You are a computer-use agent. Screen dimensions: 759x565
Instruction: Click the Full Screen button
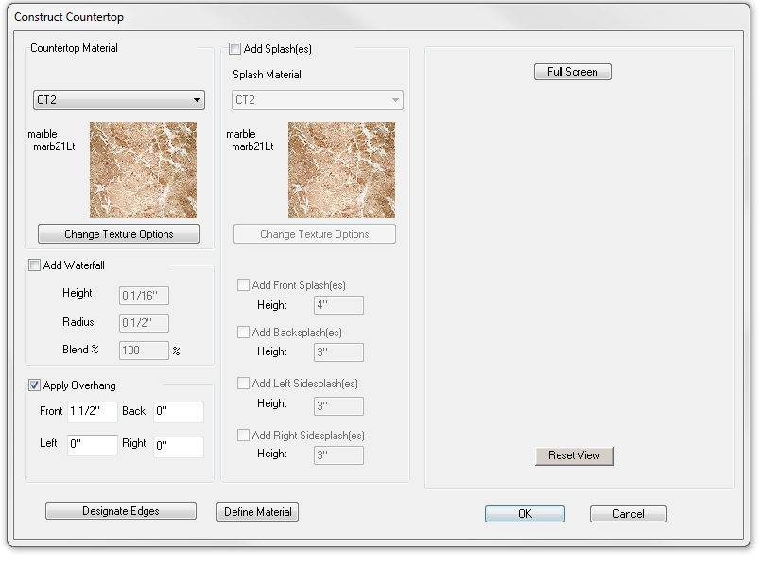(x=573, y=72)
